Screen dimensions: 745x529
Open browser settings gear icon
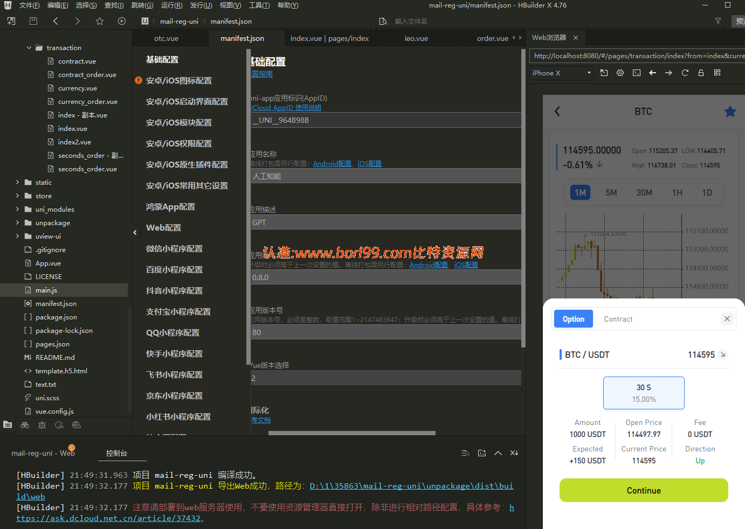tap(620, 73)
